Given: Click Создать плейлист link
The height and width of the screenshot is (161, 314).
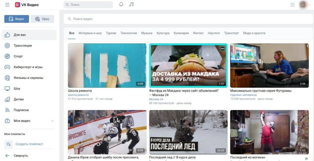Looking at the screenshot, I should (x=29, y=144).
